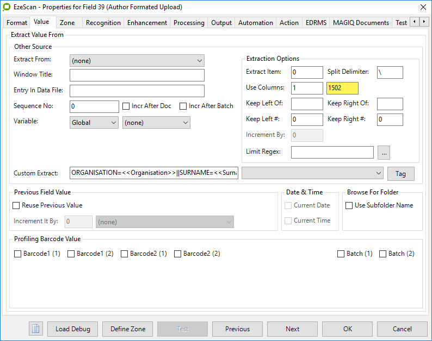Enable Incr After Doc checkbox
The width and height of the screenshot is (432, 341).
pyautogui.click(x=126, y=106)
